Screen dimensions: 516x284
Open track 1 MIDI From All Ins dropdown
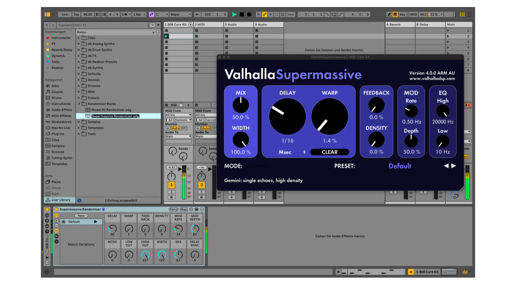click(x=178, y=115)
